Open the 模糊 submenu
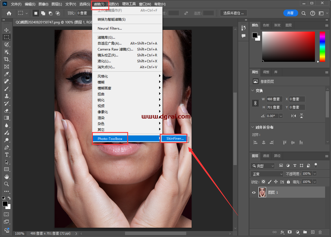 click(x=127, y=82)
